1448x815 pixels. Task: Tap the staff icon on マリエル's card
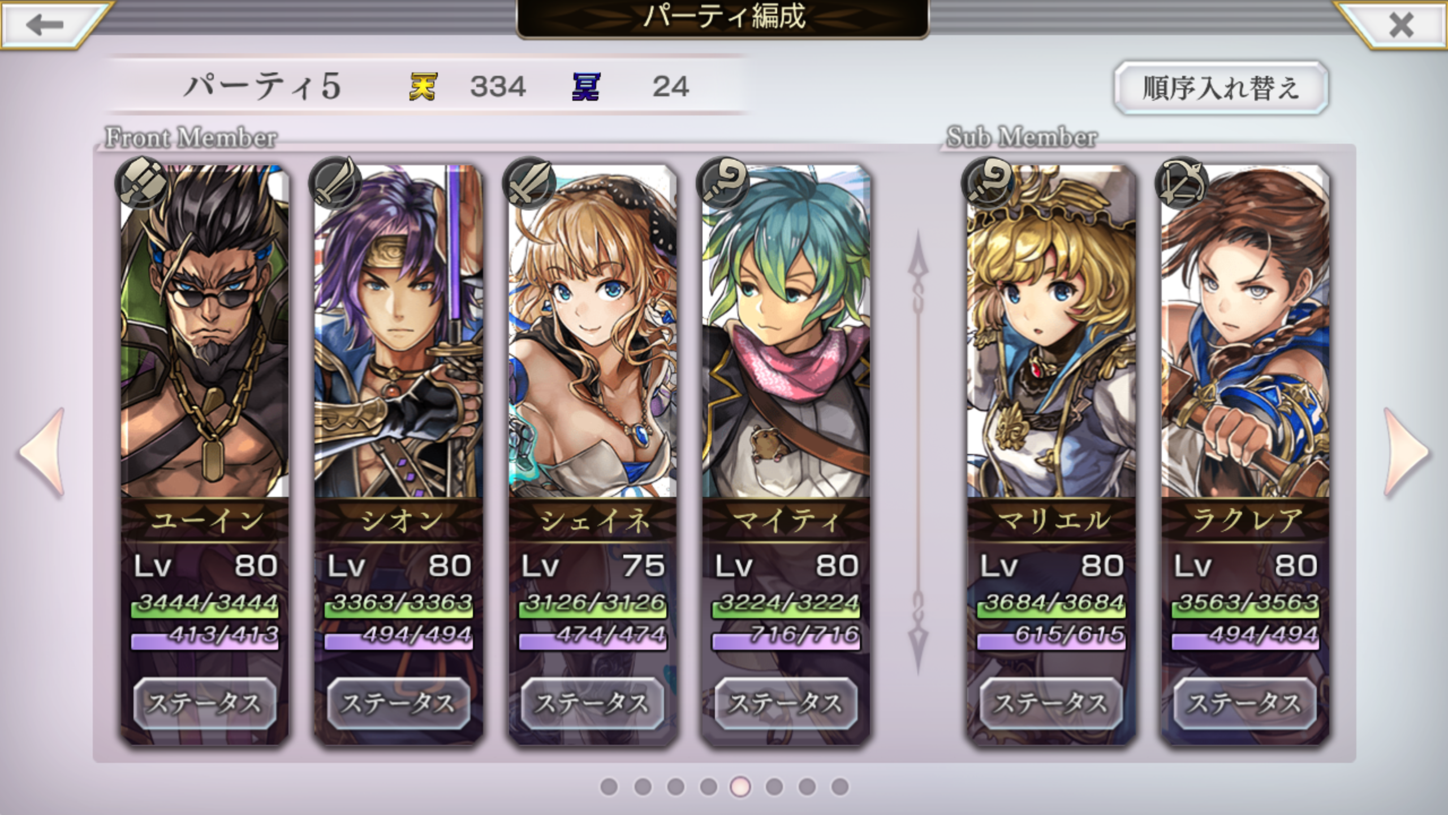pos(988,183)
